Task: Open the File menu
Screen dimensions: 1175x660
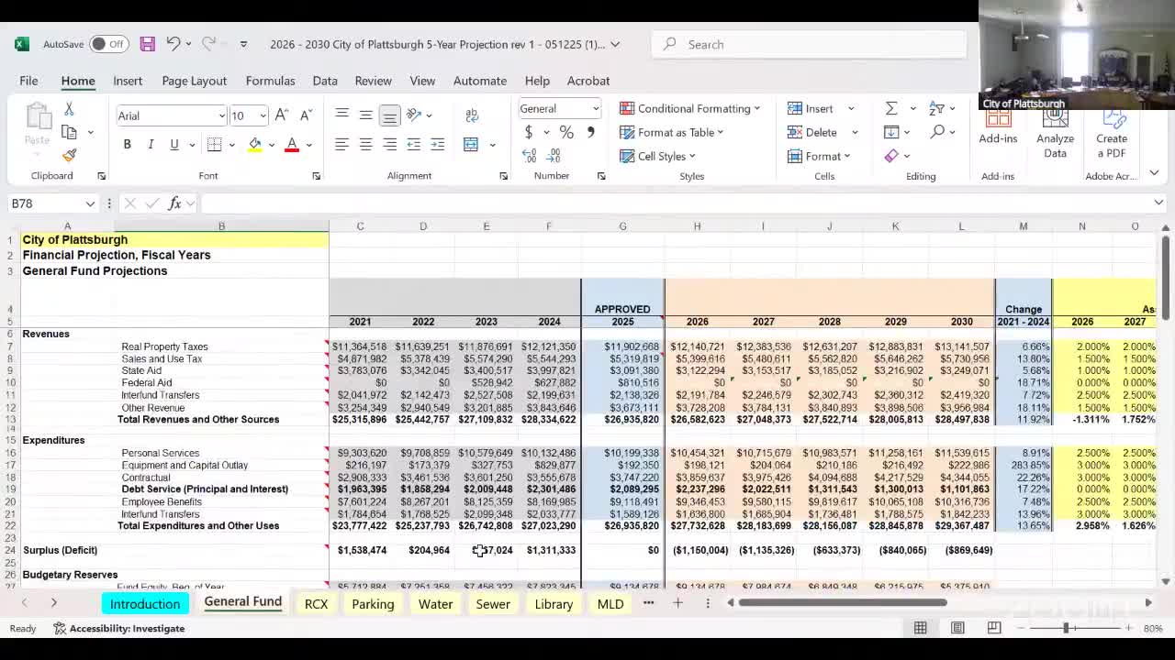Action: tap(28, 81)
